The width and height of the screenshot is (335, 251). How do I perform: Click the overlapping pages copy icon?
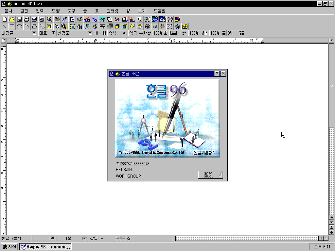tap(110, 19)
